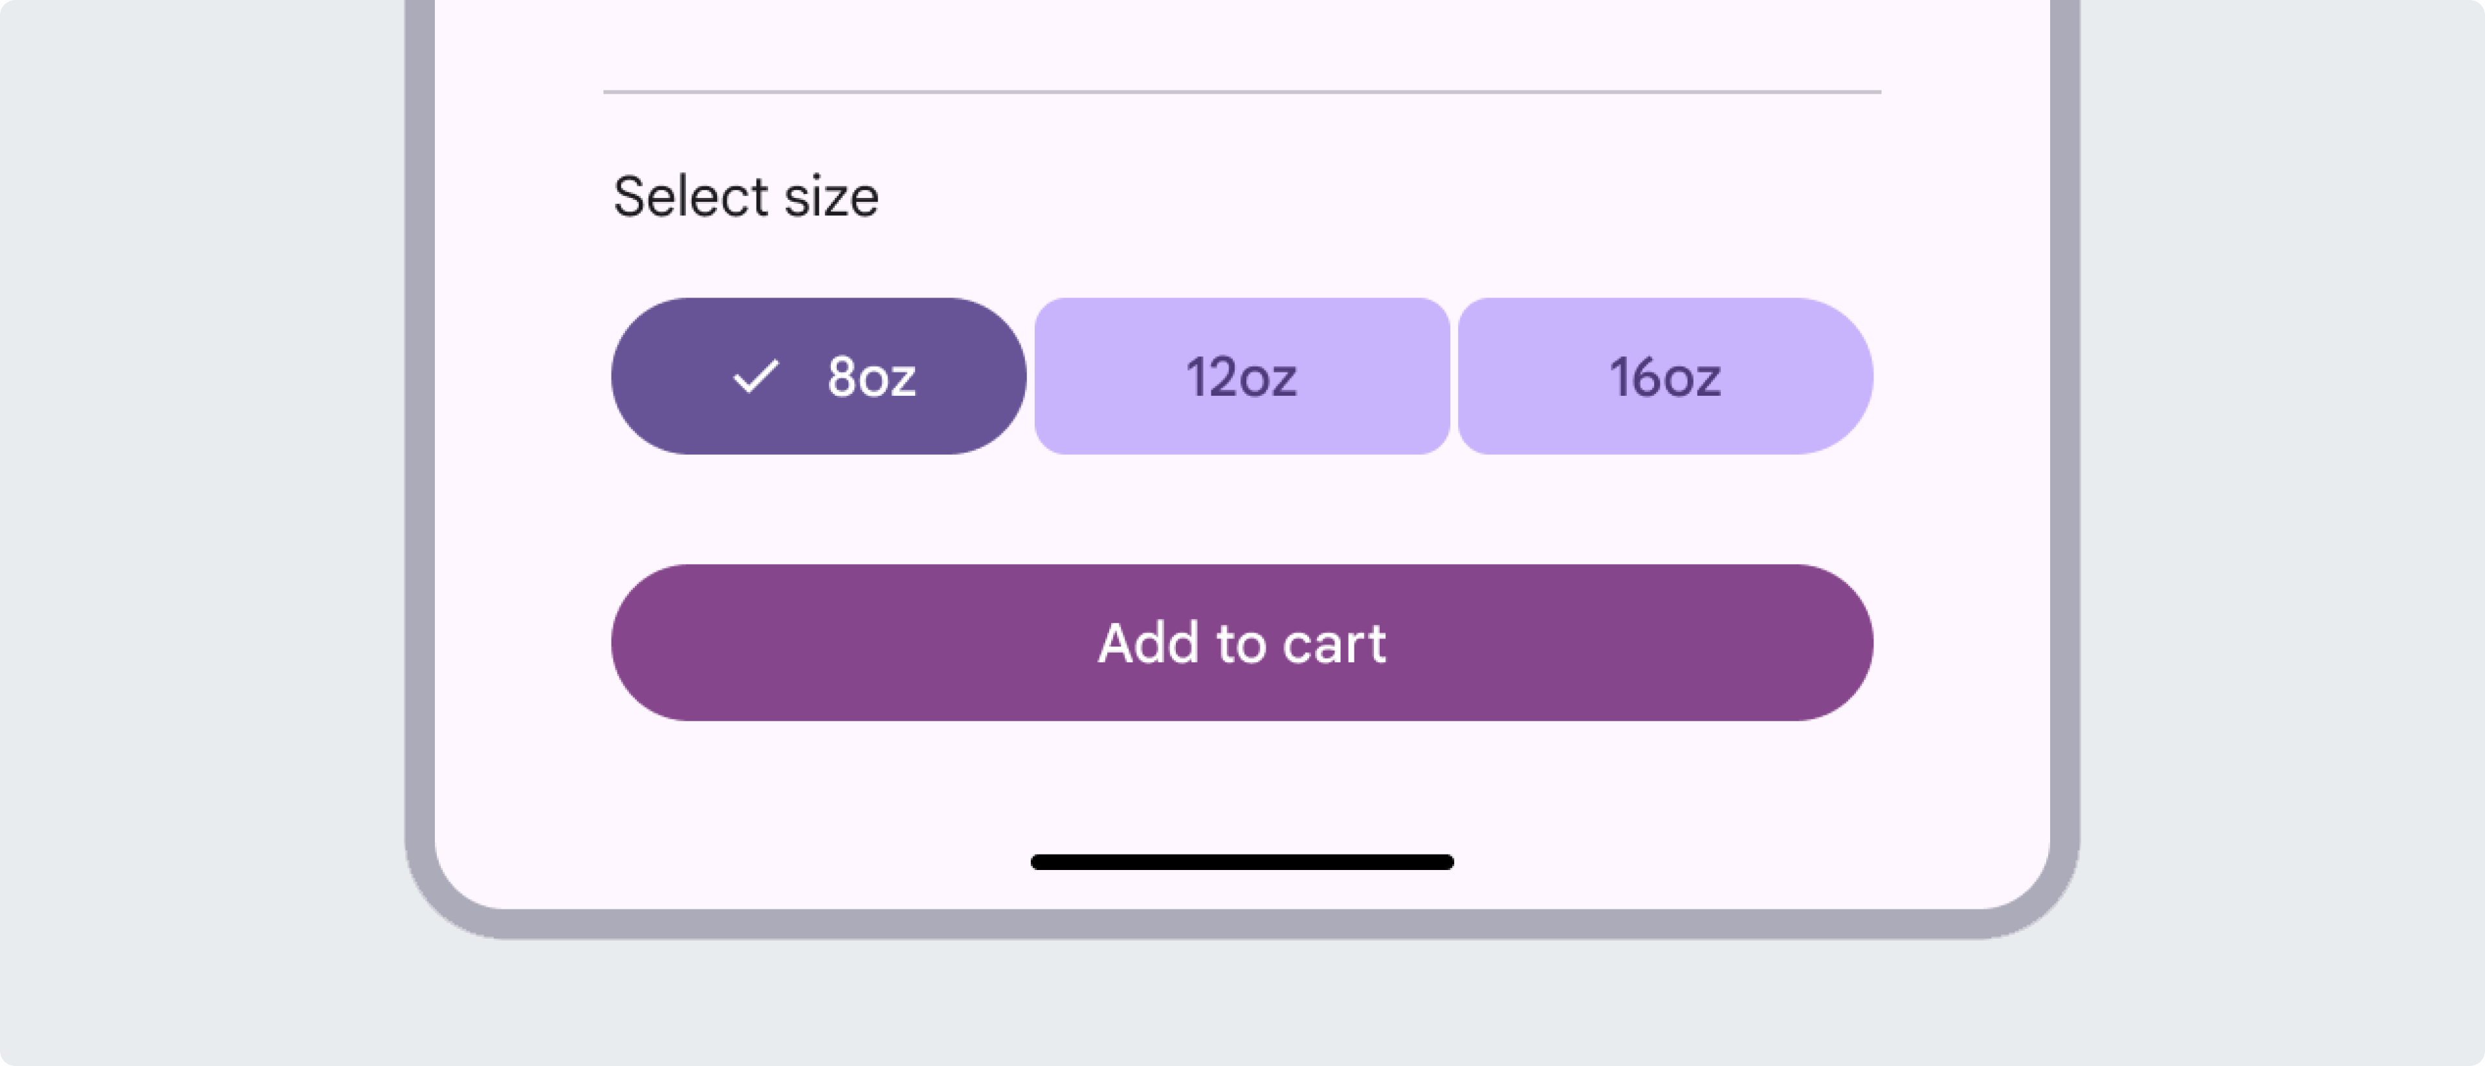Choose the 12oz size segment

point(1242,376)
